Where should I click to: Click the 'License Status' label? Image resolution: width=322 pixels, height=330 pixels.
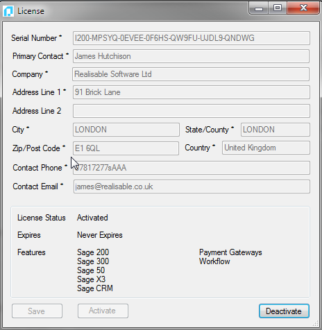[x=42, y=218]
